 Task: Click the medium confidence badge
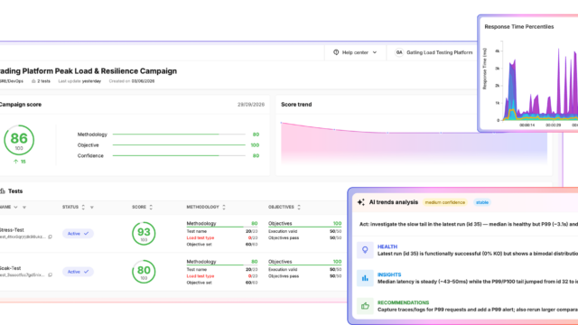point(445,202)
